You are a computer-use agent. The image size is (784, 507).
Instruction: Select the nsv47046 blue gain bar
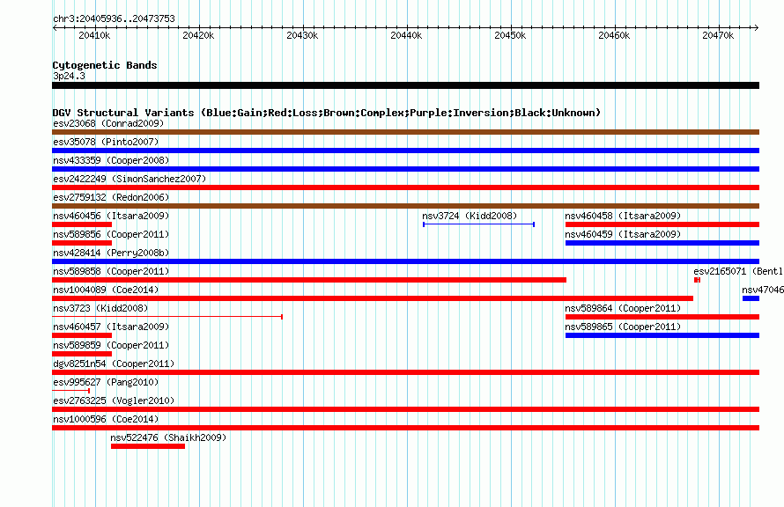[751, 298]
